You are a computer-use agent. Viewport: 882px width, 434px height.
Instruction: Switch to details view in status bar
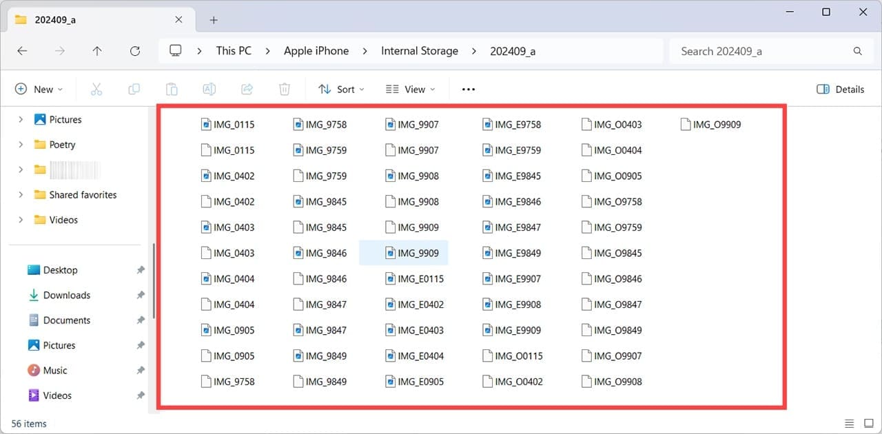click(850, 423)
